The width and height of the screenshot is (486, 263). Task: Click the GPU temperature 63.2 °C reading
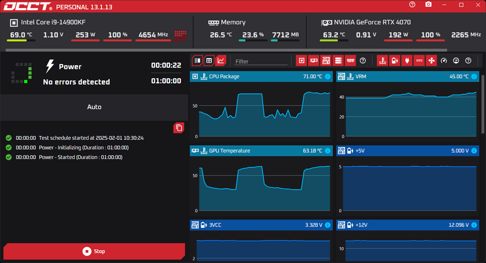coord(334,34)
